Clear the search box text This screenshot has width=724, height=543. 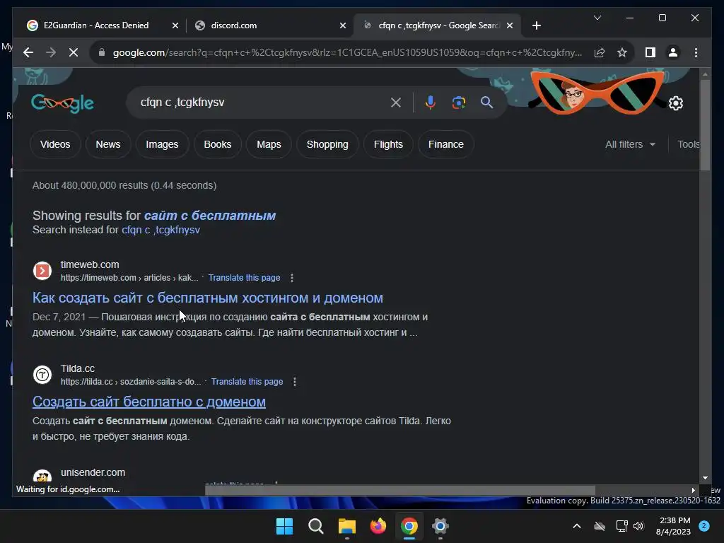coord(396,103)
